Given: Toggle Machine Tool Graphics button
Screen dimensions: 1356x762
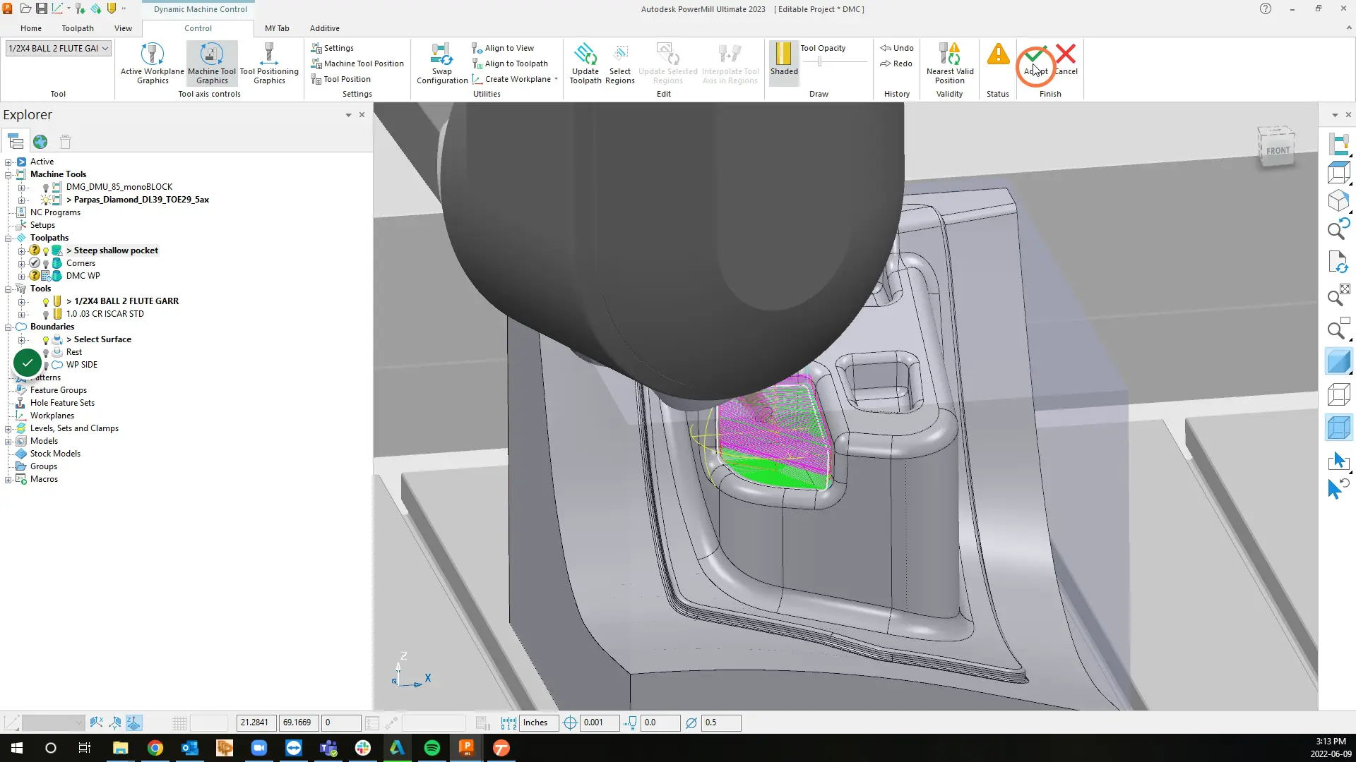Looking at the screenshot, I should [x=212, y=64].
